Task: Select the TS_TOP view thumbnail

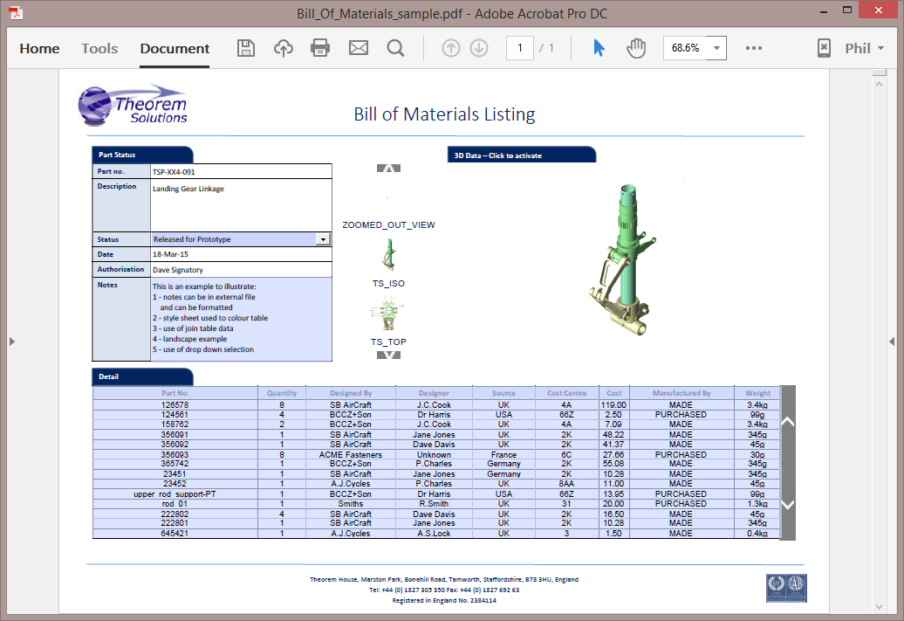Action: [x=387, y=313]
